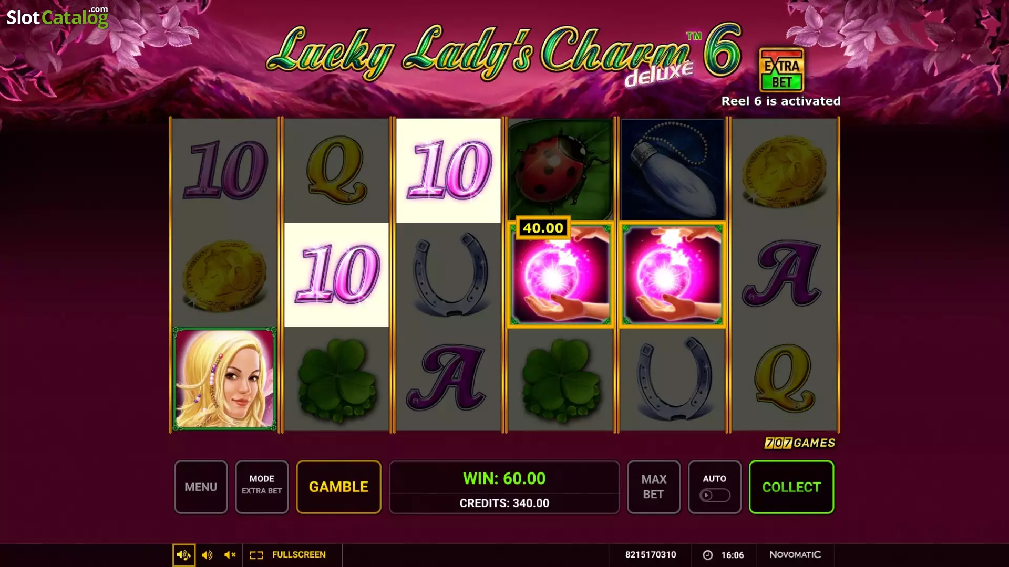1009x567 pixels.
Task: Select sound with effects speaker icon
Action: click(184, 555)
